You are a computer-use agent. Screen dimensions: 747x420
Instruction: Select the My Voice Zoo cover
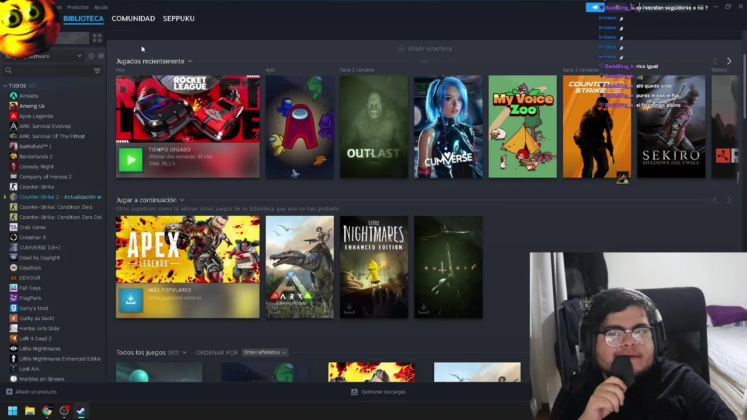coord(522,127)
